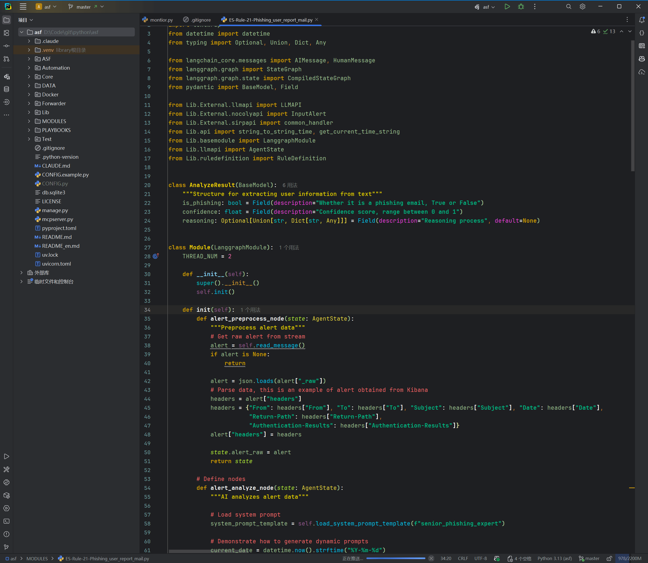Open the main hamburger menu
Screen dimensions: 648x563
click(x=23, y=6)
